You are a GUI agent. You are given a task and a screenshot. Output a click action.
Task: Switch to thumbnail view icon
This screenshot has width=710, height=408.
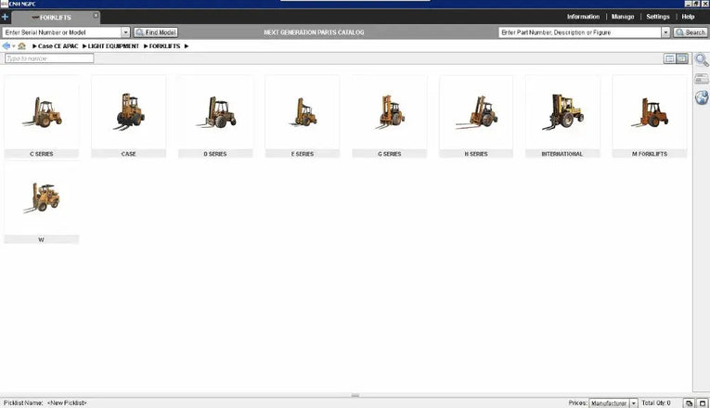coord(682,58)
